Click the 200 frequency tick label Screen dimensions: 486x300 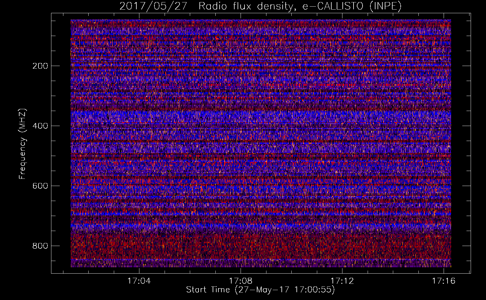coord(40,66)
